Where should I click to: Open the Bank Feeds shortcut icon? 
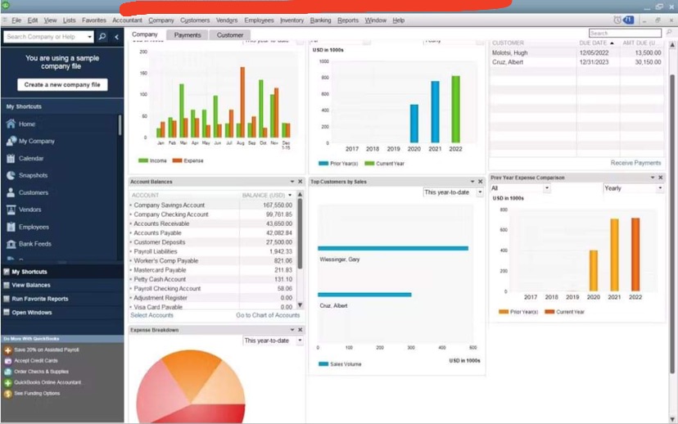coord(11,244)
